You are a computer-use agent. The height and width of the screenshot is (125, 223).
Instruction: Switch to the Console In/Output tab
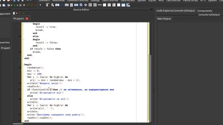(x=209, y=15)
